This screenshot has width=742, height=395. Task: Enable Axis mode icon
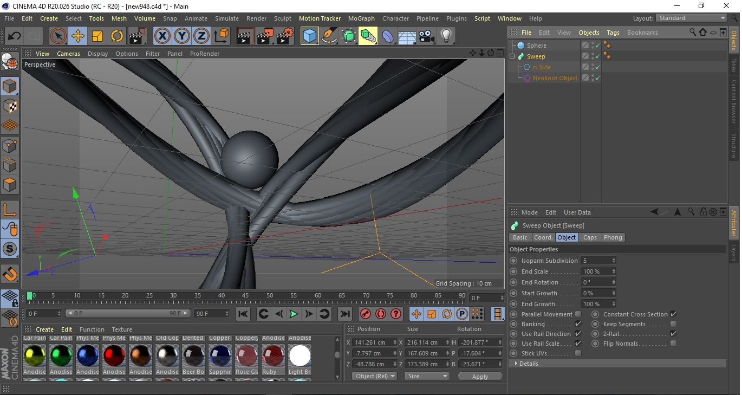10,210
